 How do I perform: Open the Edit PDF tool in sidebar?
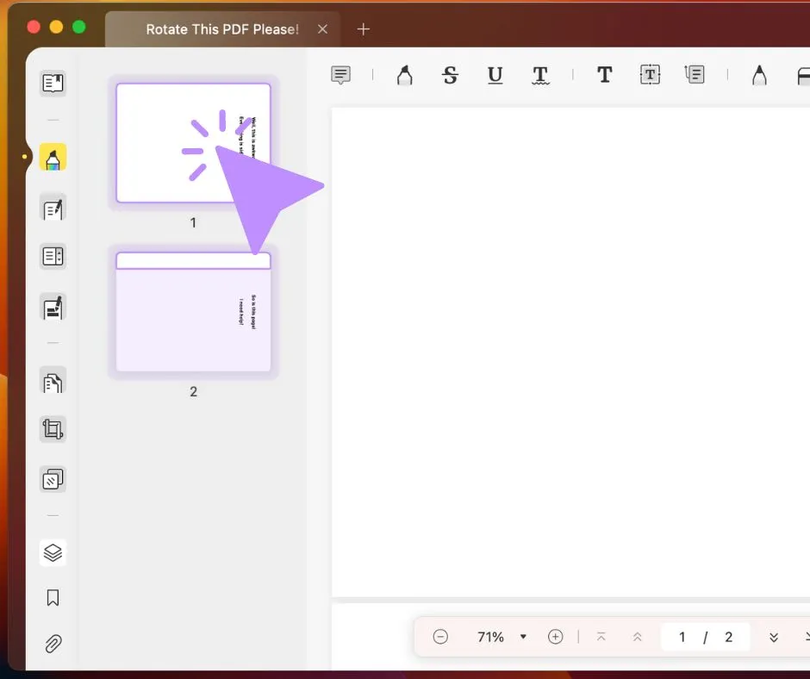pyautogui.click(x=53, y=209)
